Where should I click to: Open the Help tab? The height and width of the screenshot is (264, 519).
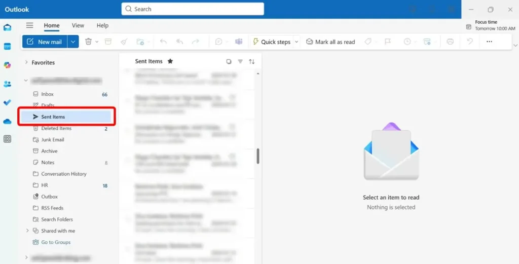pyautogui.click(x=102, y=25)
